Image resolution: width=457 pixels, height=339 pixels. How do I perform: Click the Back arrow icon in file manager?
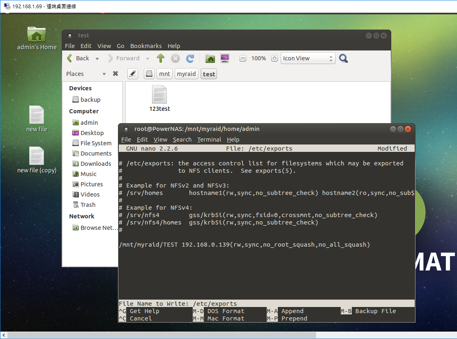coord(69,58)
